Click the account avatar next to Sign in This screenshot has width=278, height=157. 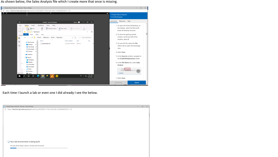tap(79, 22)
